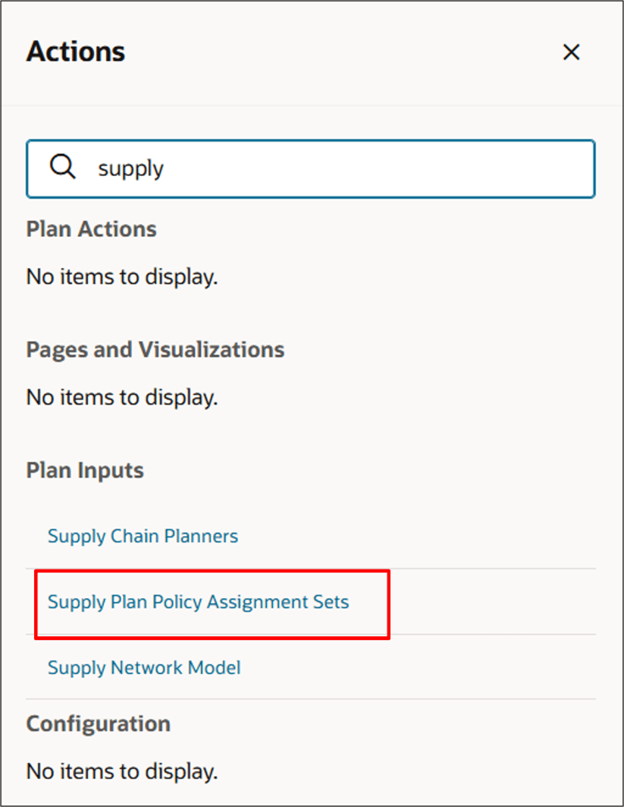Click the Plan Actions section header
Viewport: 624px width, 807px height.
click(x=91, y=229)
